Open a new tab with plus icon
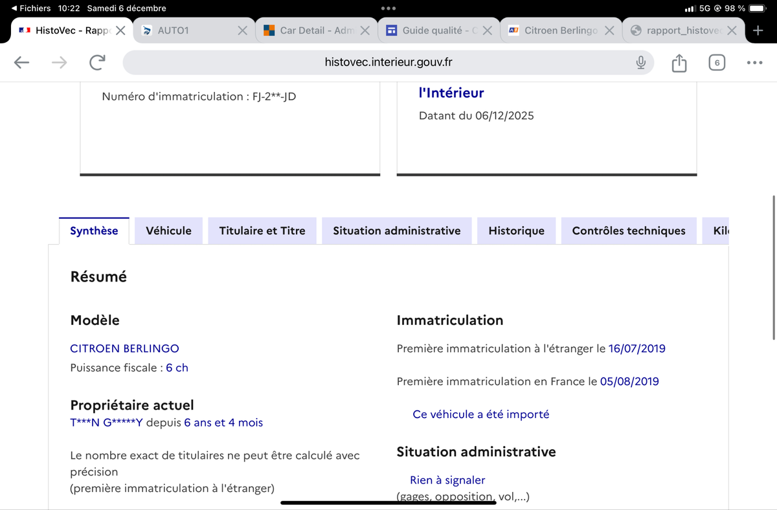The width and height of the screenshot is (777, 510). [758, 30]
